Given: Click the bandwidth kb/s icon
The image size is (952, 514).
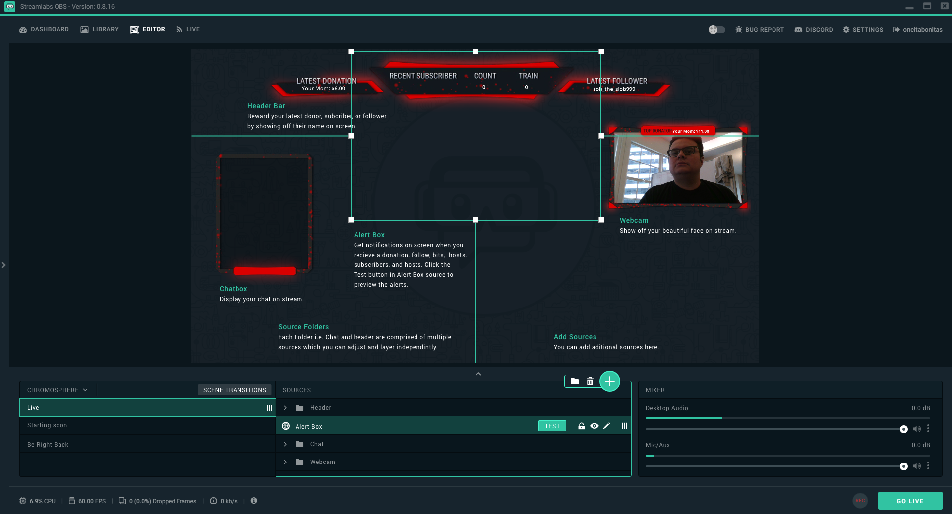Looking at the screenshot, I should point(213,501).
